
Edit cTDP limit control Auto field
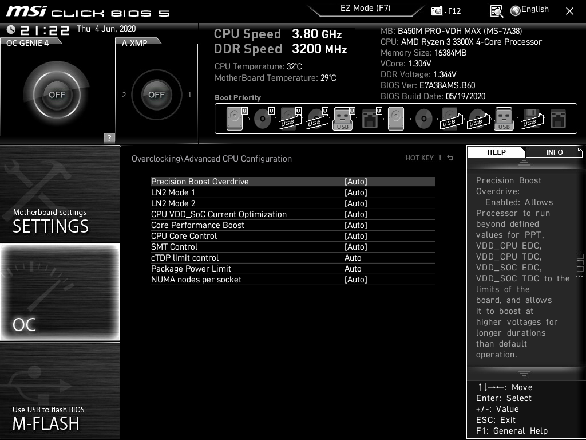coord(353,258)
